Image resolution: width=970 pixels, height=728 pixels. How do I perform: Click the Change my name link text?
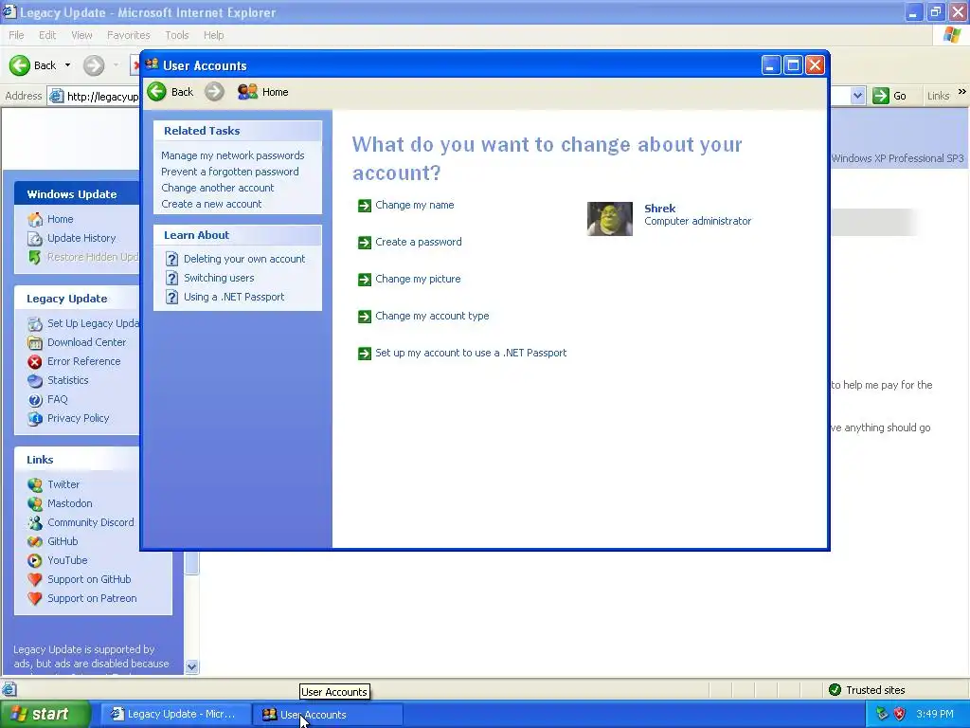[x=415, y=205]
